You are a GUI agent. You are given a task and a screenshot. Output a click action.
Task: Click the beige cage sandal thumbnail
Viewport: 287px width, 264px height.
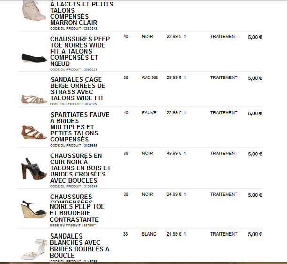tap(34, 98)
